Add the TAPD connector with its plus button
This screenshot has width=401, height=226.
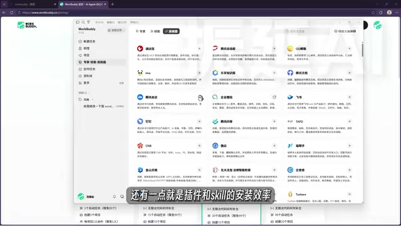click(350, 121)
